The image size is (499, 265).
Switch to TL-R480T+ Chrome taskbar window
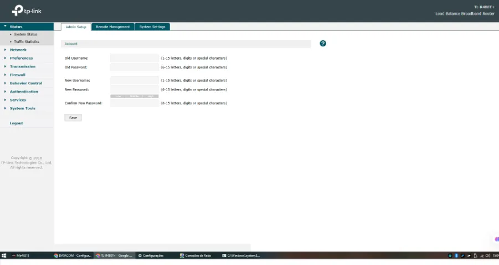tap(114, 256)
